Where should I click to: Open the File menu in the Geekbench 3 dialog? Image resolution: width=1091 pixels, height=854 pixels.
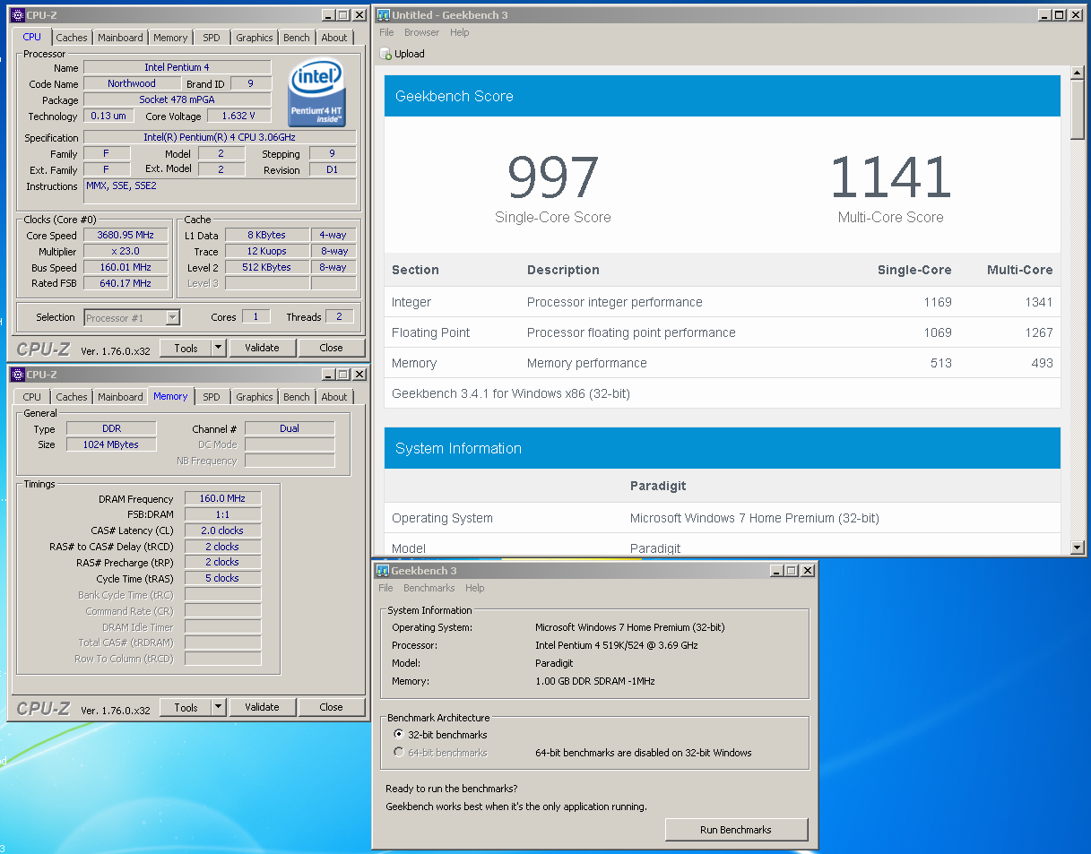[x=386, y=588]
